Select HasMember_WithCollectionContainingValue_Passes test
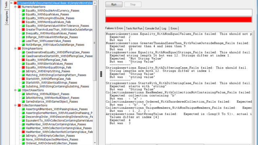This screenshot has width=258, height=145. tap(59, 128)
